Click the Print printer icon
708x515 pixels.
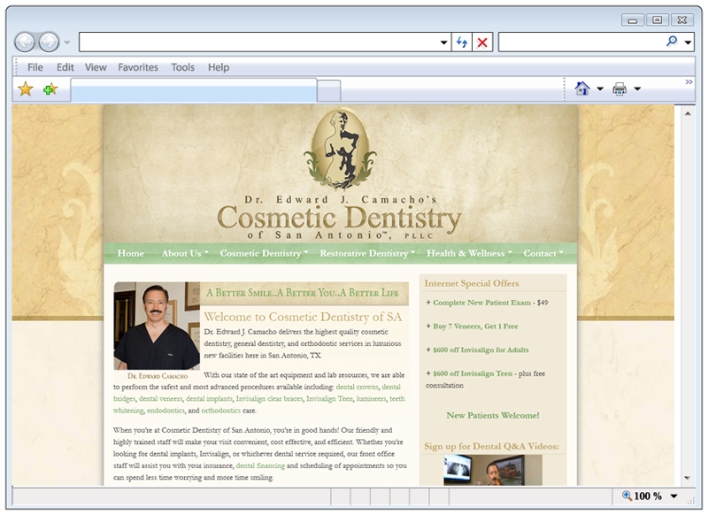[x=619, y=88]
